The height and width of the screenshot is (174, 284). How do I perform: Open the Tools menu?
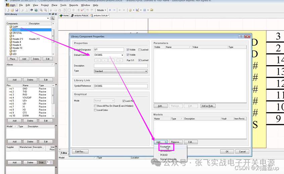63,5
